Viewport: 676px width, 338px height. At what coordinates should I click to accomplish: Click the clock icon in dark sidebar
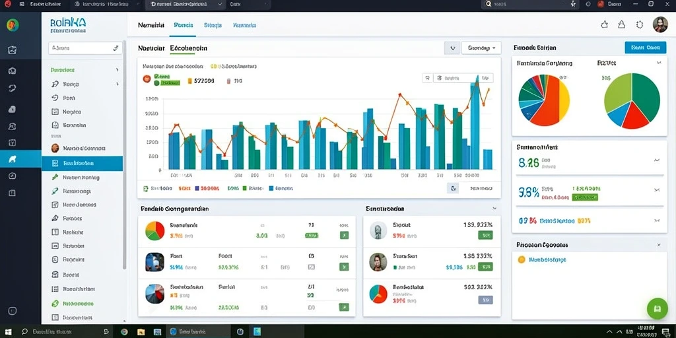point(13,176)
